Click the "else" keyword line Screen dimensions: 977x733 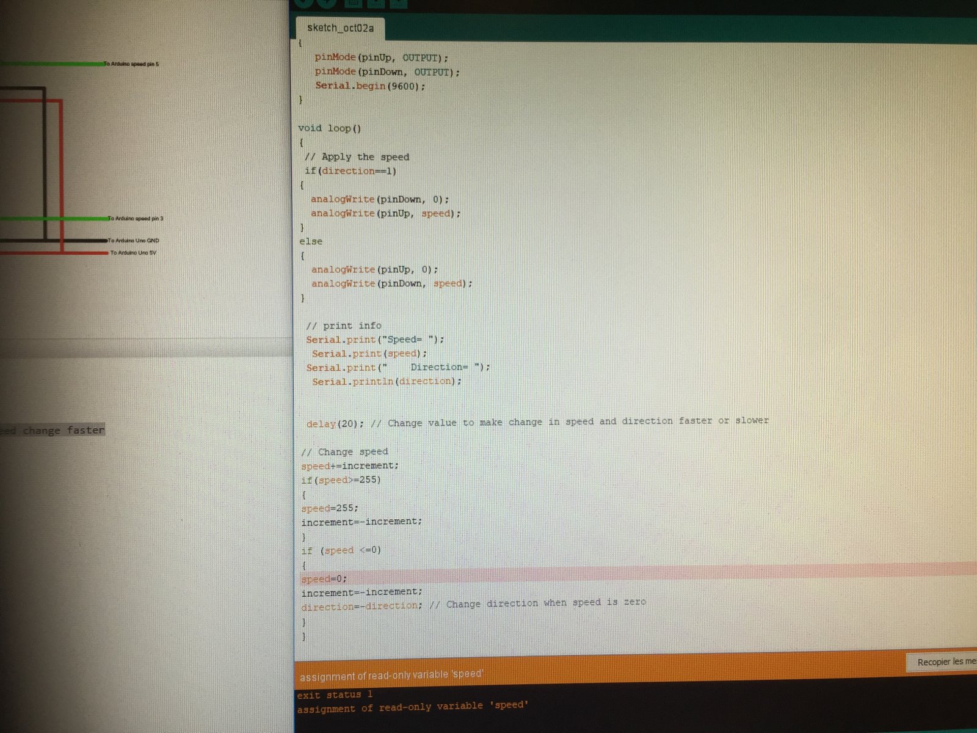[311, 241]
